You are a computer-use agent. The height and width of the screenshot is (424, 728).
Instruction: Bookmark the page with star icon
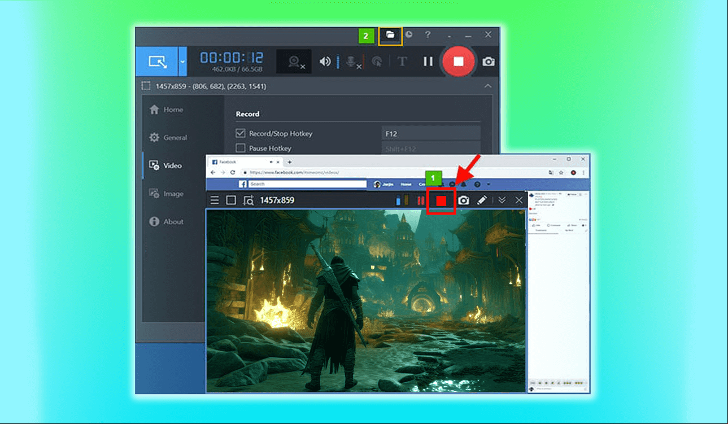561,173
